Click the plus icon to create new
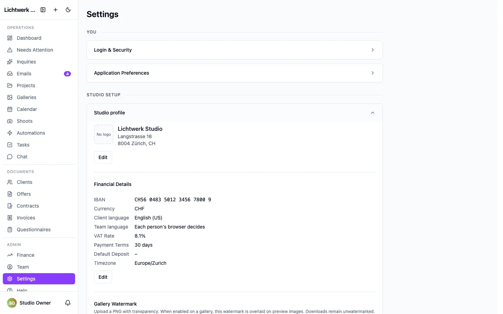The image size is (503, 314). click(56, 10)
